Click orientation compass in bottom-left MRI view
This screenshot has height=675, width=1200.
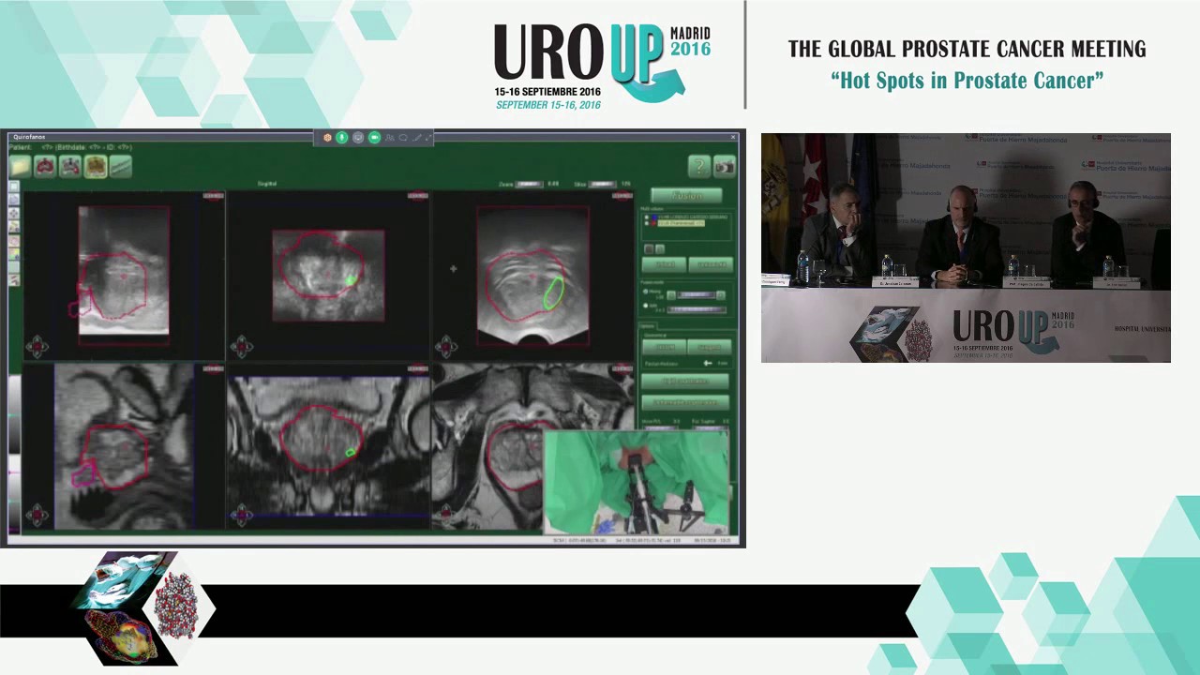click(37, 515)
